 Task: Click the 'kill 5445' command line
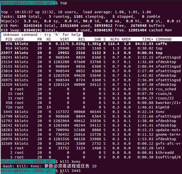pos(70,171)
